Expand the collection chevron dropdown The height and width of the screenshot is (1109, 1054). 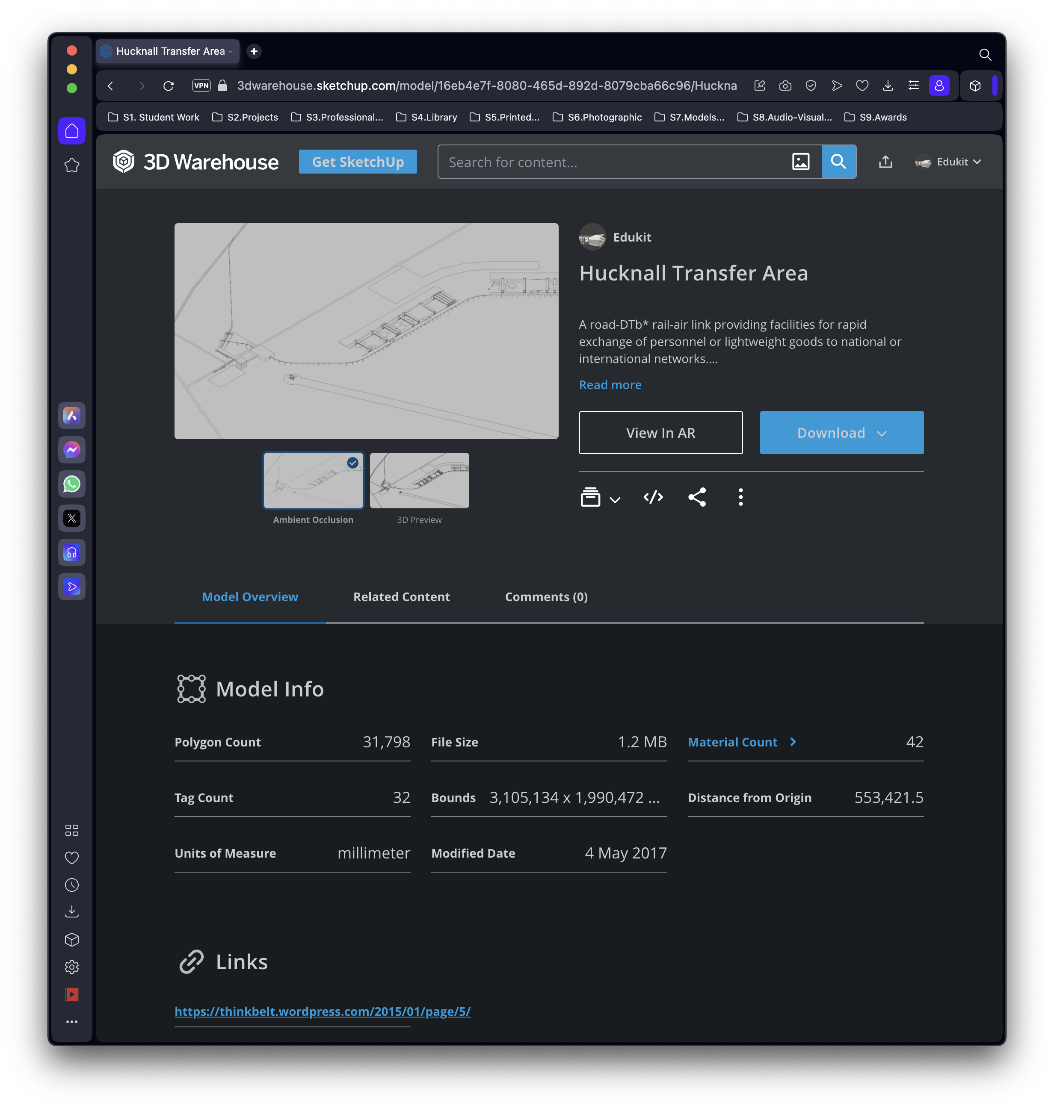[x=615, y=499]
